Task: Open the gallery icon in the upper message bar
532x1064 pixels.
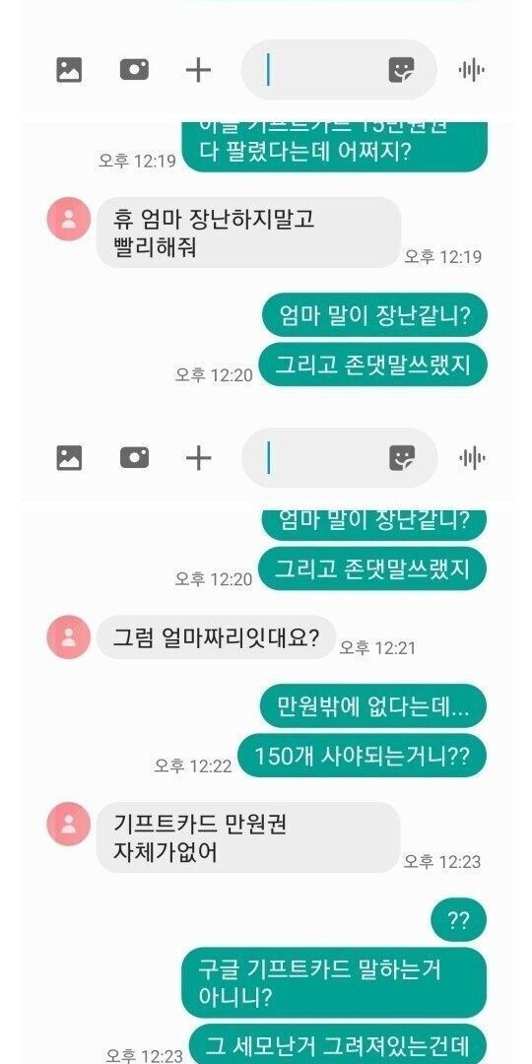Action: pyautogui.click(x=69, y=70)
